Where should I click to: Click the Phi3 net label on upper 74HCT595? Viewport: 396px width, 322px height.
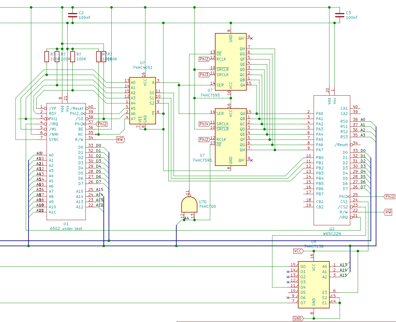(x=204, y=74)
